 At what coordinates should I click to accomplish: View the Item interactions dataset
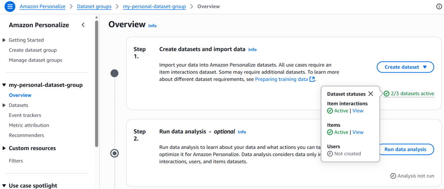358,111
